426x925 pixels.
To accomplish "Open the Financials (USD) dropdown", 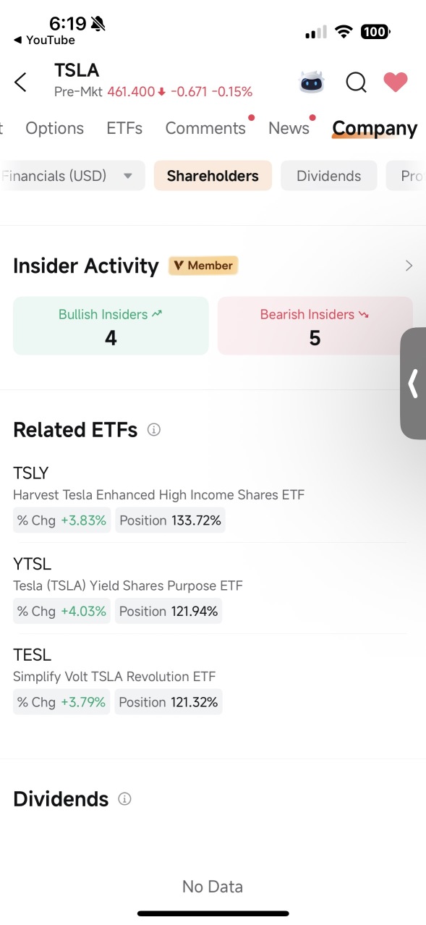I will click(72, 175).
